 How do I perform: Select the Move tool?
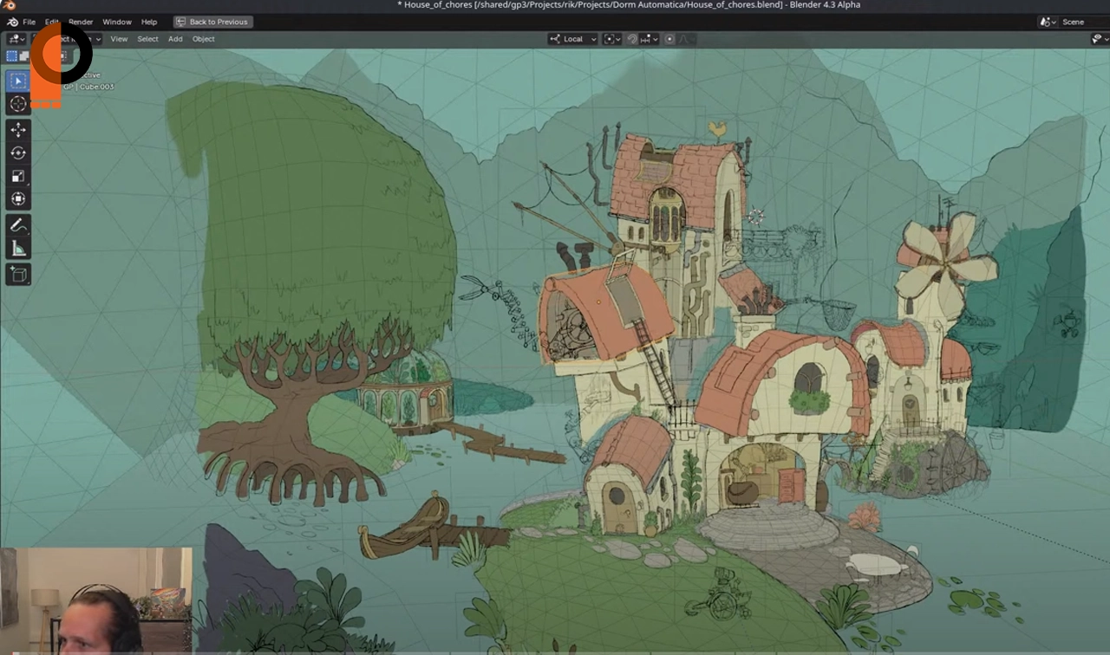pyautogui.click(x=17, y=130)
